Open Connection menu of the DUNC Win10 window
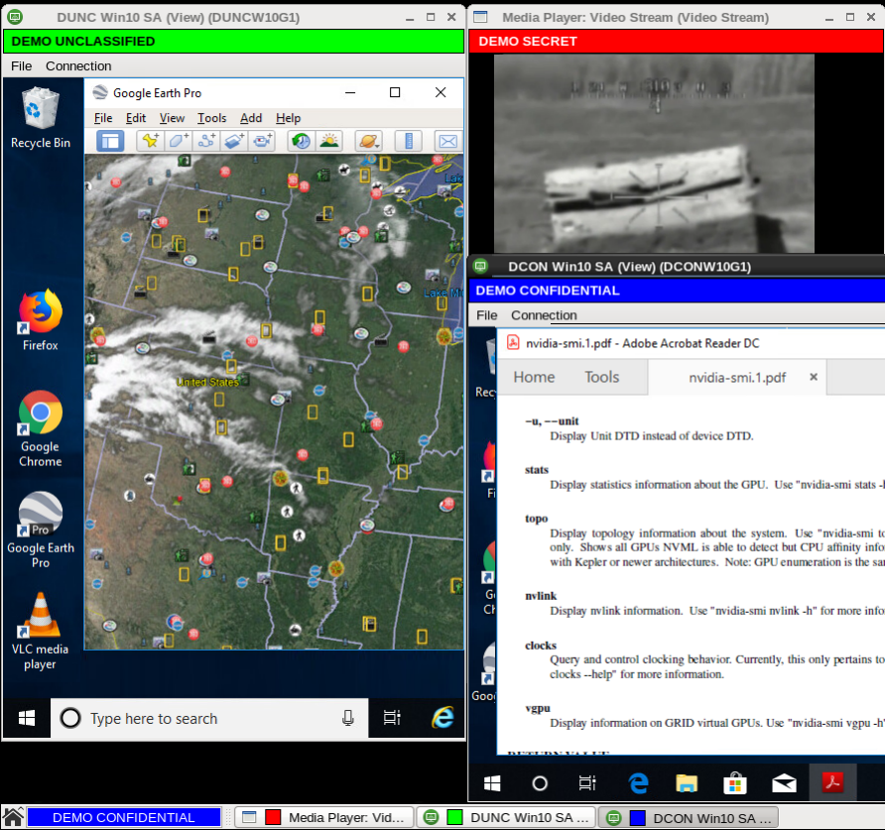 pyautogui.click(x=78, y=66)
